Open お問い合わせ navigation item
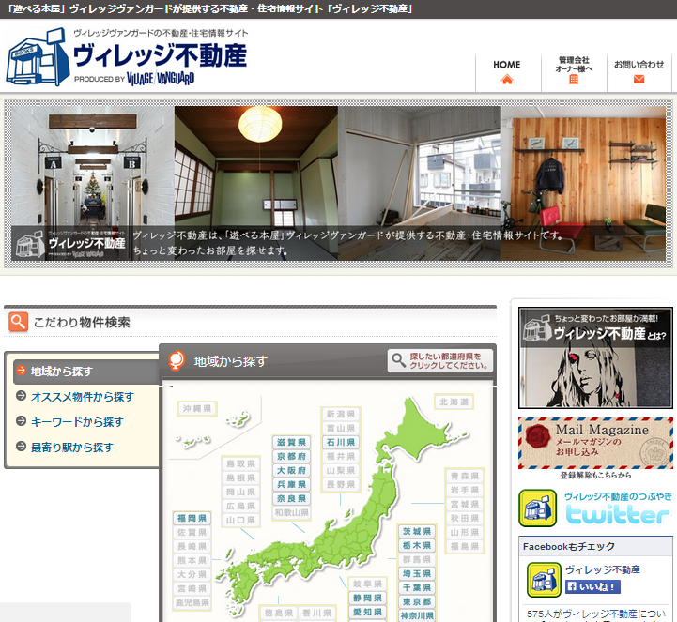 639,72
